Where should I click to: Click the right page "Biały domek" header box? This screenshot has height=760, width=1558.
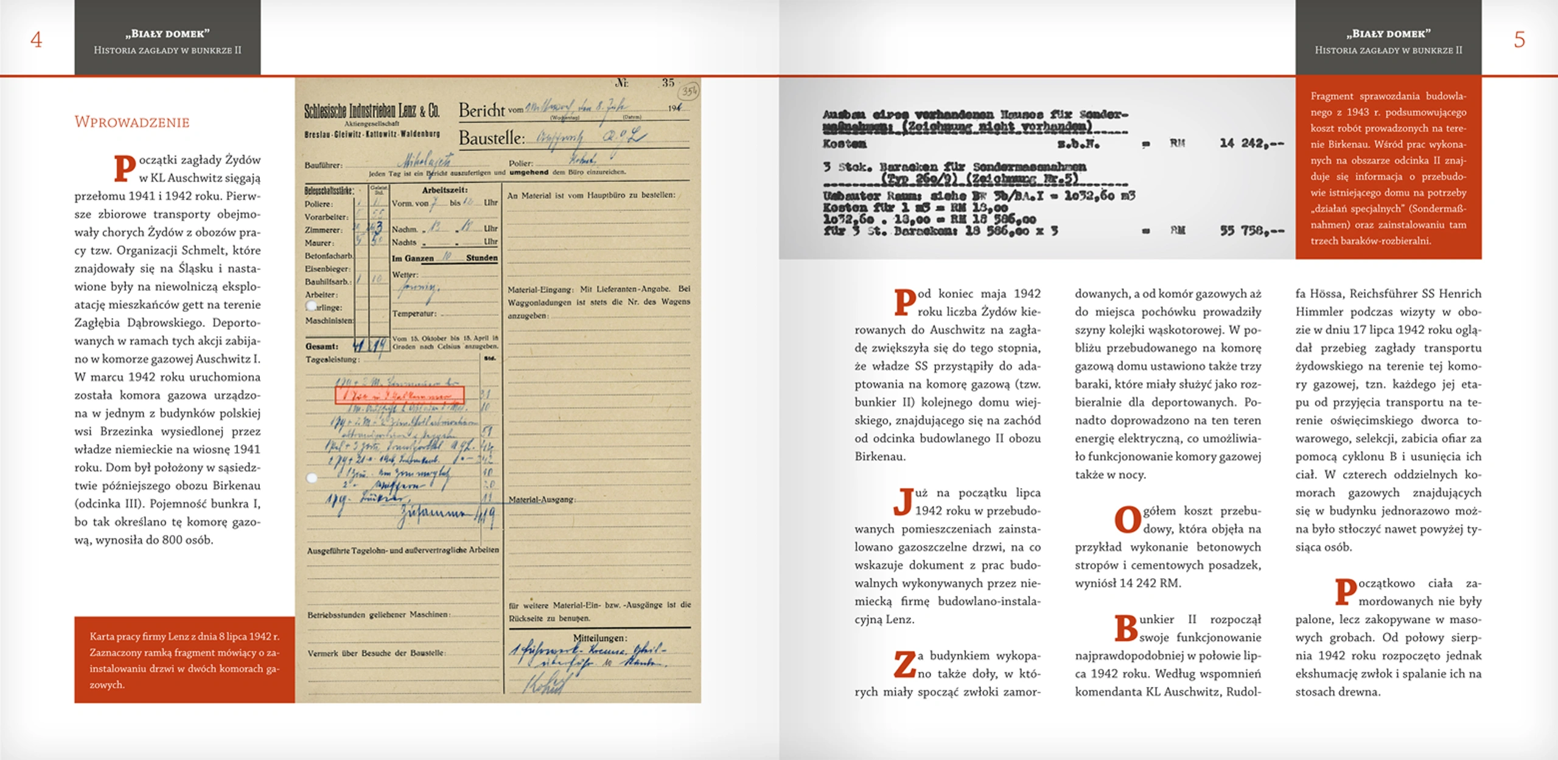1388,38
